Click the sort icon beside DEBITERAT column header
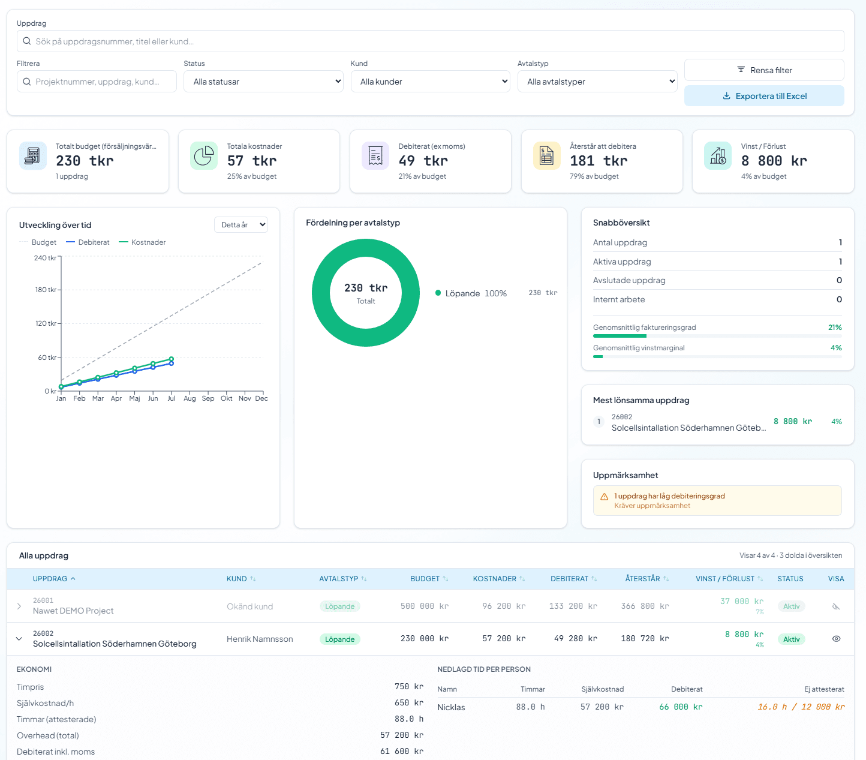This screenshot has height=760, width=866. click(594, 579)
